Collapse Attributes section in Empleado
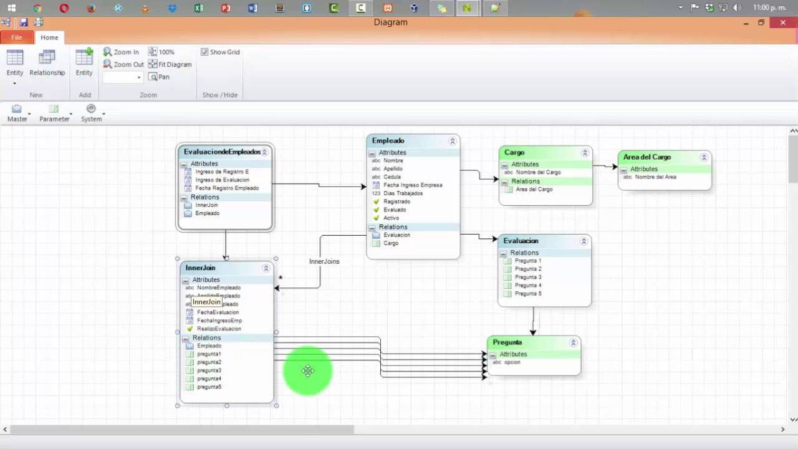Screen dimensions: 798x449 click(372, 153)
